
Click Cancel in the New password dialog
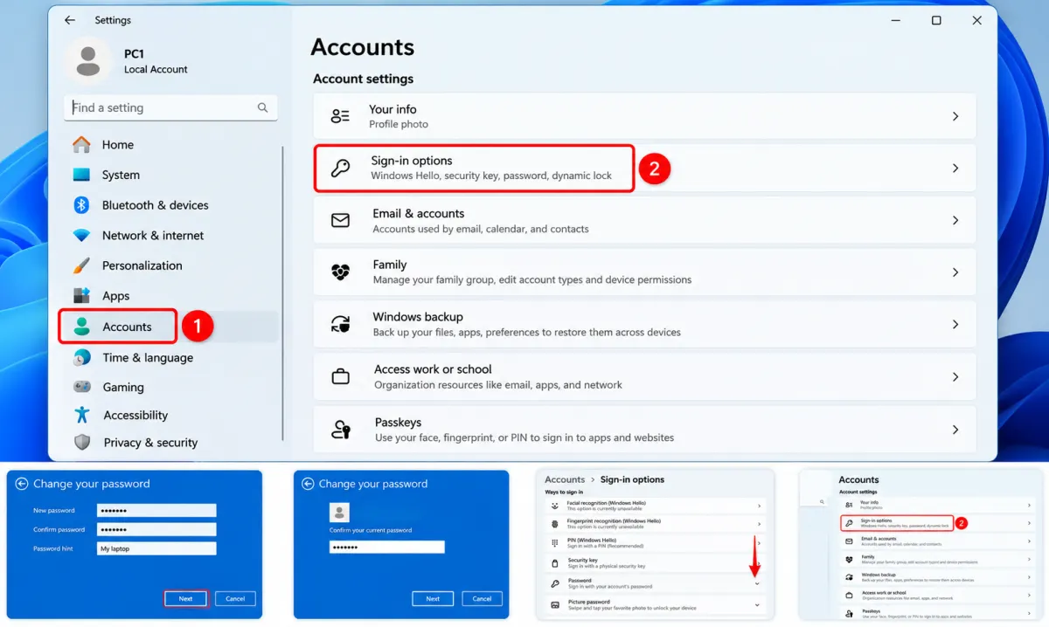point(235,598)
